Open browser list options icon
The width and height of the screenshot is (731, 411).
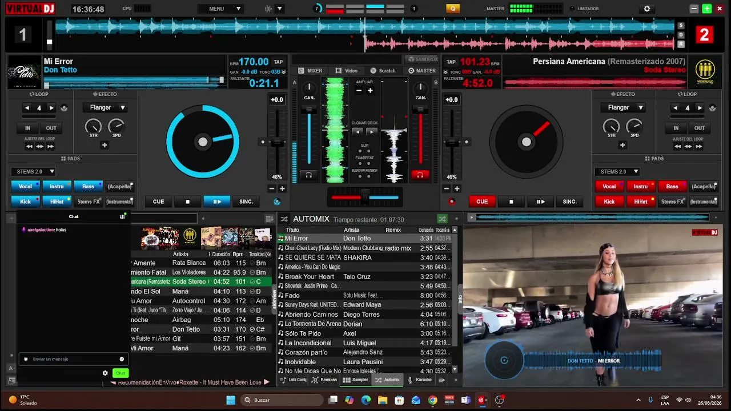270,219
